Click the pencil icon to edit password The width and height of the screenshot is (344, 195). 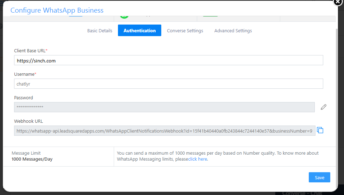click(324, 107)
